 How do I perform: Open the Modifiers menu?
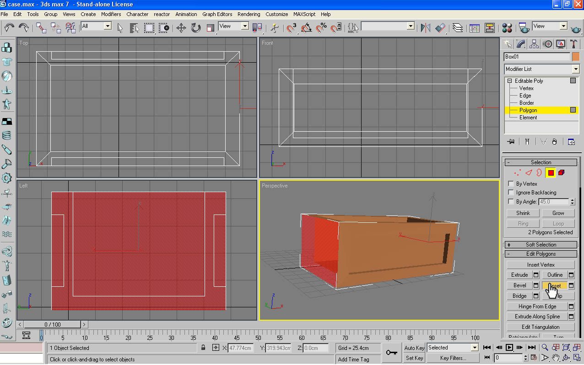111,14
